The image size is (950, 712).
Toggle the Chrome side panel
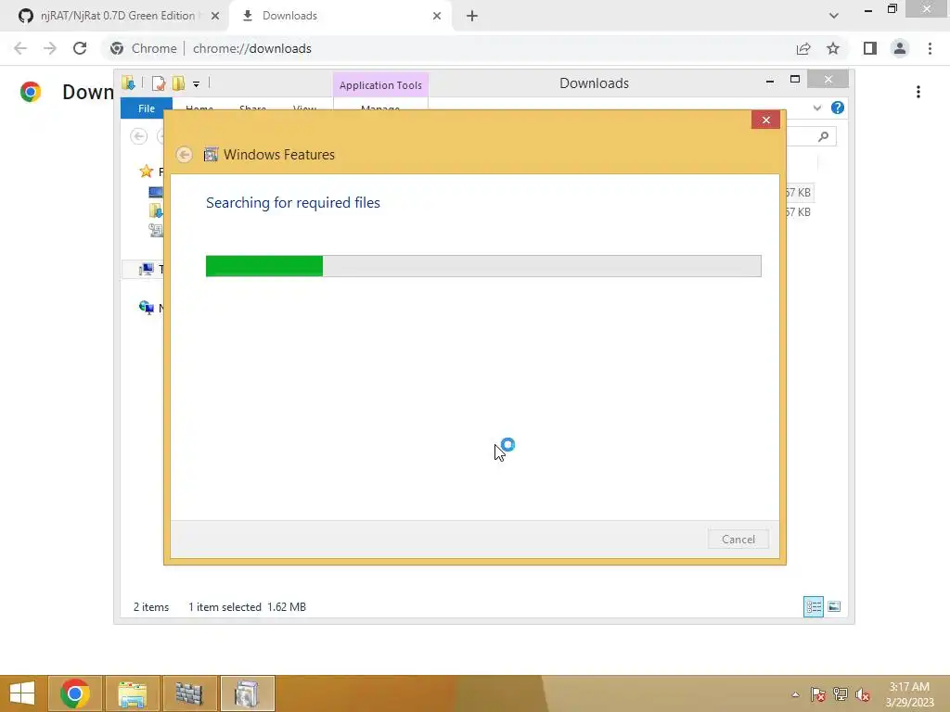click(870, 48)
